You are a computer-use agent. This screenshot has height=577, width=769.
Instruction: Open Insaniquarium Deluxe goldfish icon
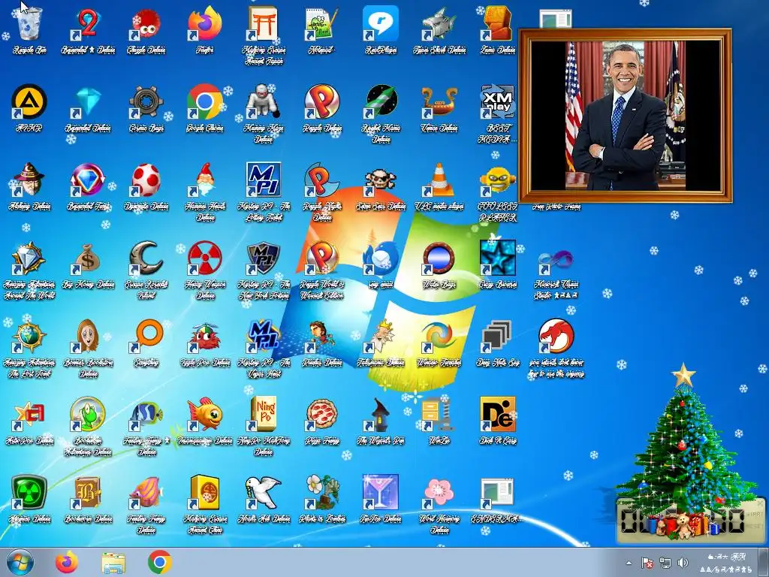[x=204, y=414]
